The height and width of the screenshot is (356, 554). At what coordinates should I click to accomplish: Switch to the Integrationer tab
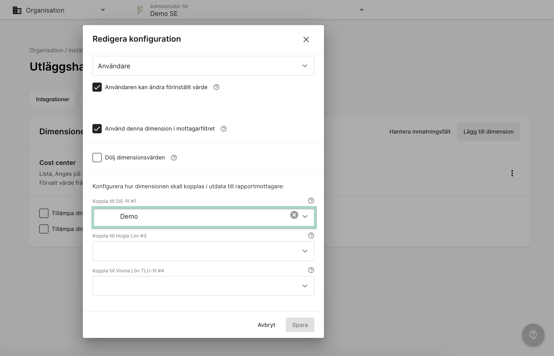[52, 99]
